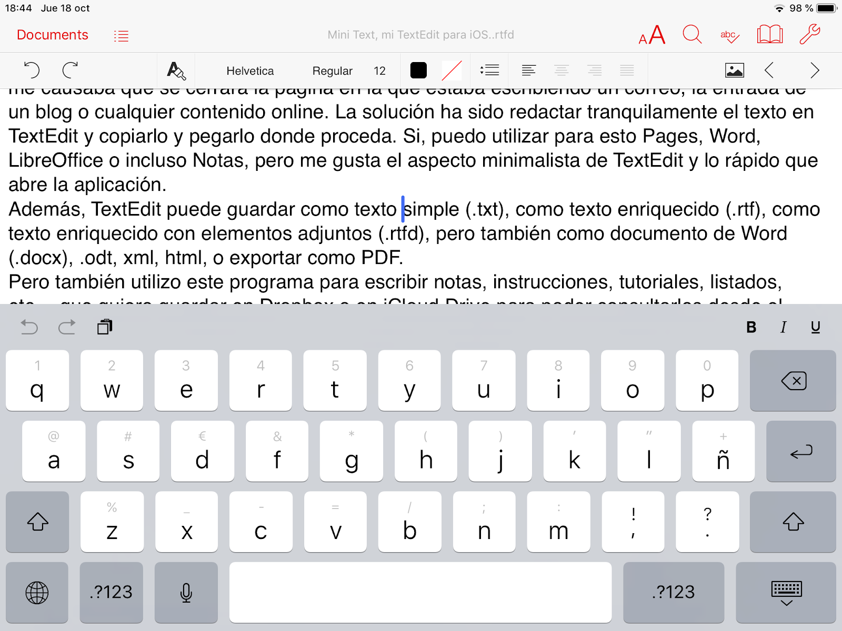This screenshot has height=631, width=842.
Task: Open the dictionary book icon
Action: tap(769, 34)
